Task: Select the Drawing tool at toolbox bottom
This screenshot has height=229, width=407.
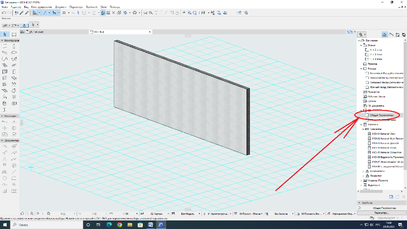Action: point(14,191)
